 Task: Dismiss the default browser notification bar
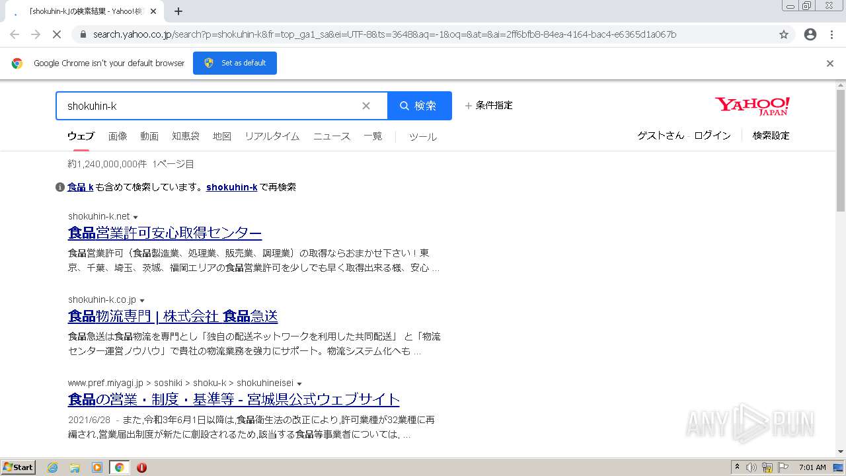pos(830,63)
